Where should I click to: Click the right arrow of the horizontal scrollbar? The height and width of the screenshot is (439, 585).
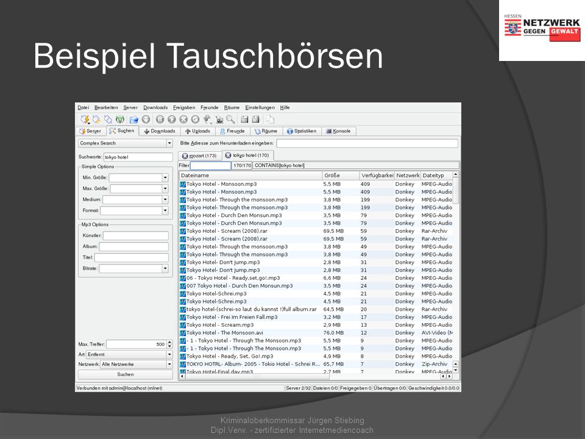(449, 376)
